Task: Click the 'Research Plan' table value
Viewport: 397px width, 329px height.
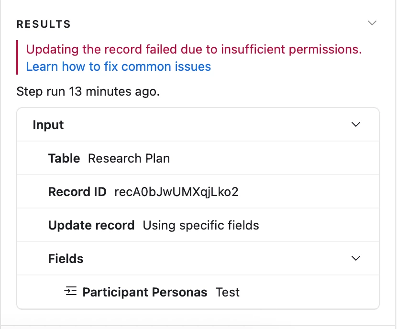Action: (x=129, y=158)
